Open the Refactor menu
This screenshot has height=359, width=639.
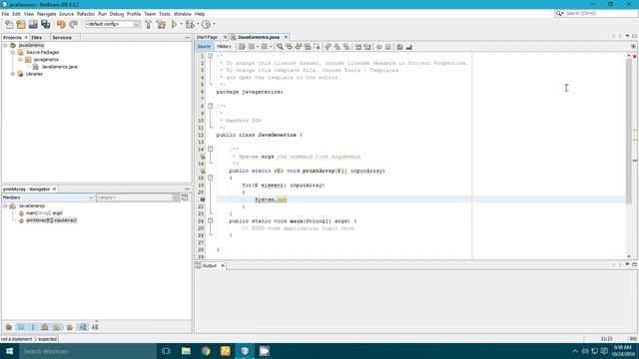click(86, 14)
